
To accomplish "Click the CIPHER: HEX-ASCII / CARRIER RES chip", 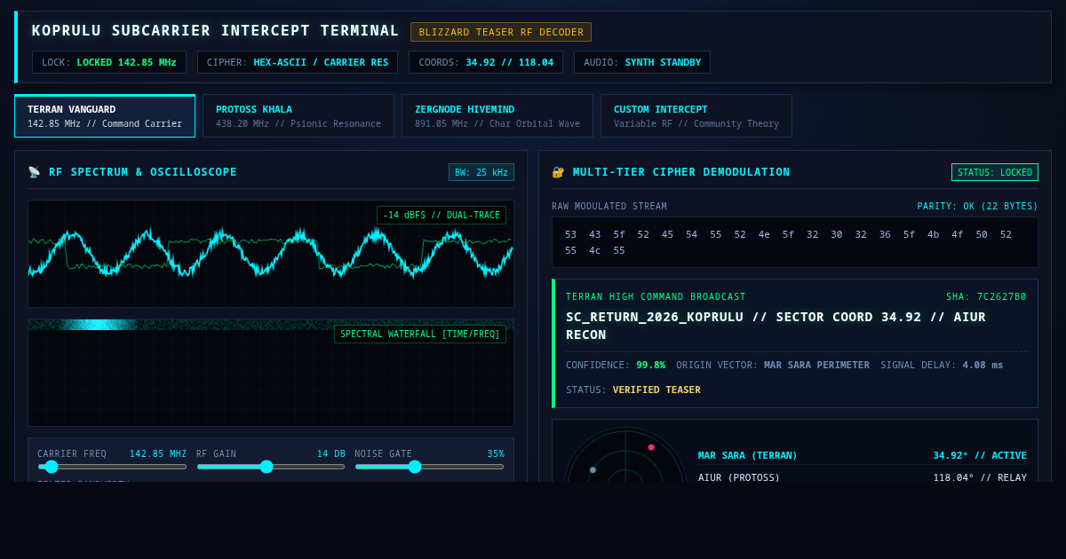I will (298, 62).
